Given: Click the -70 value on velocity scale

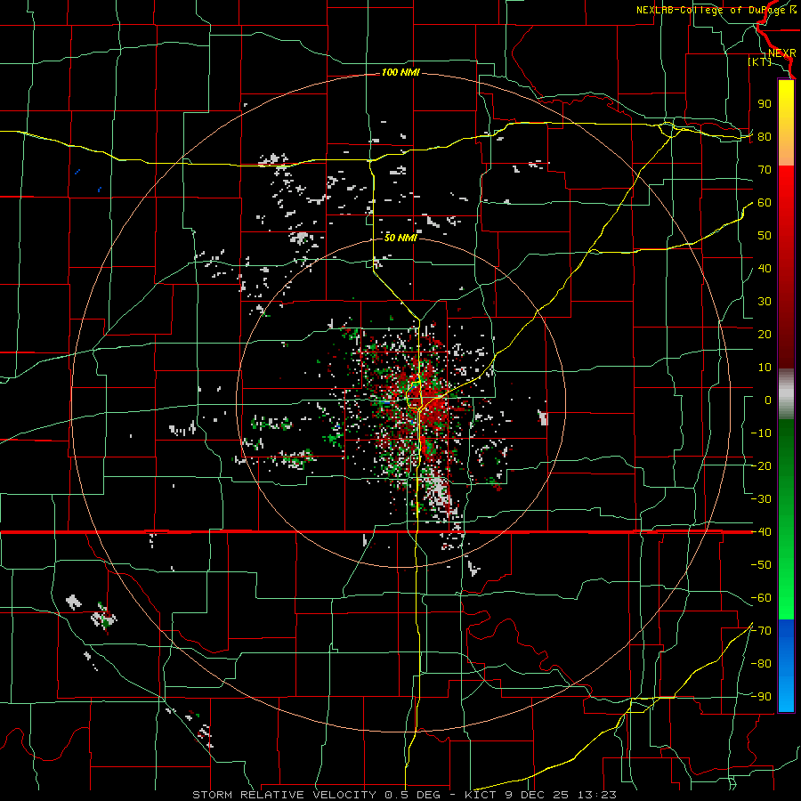Looking at the screenshot, I should tap(761, 631).
